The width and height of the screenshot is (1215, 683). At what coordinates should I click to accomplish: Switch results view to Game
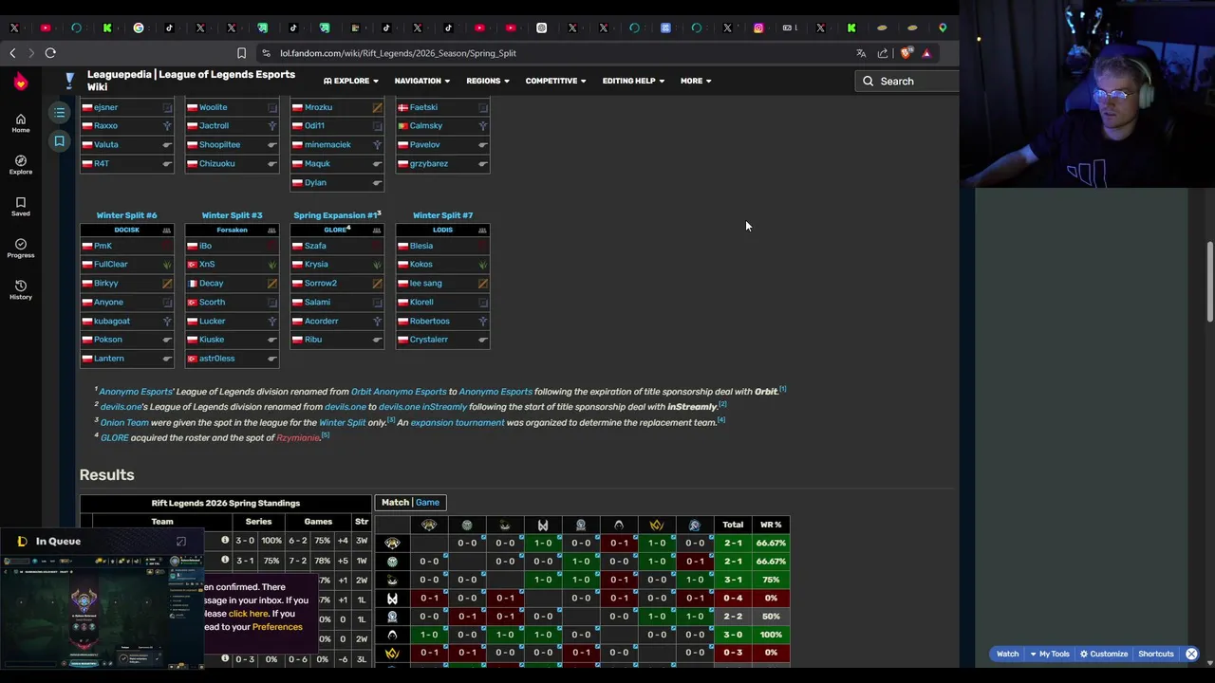(427, 503)
